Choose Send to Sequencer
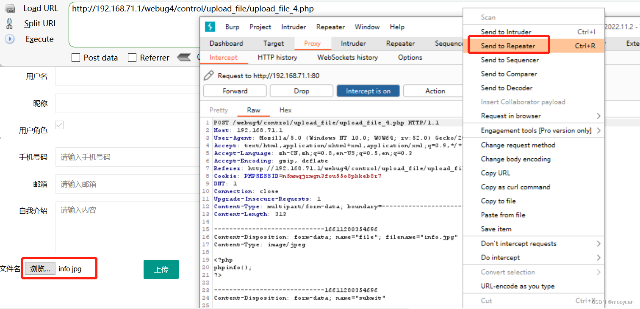640x309 pixels. (534, 60)
